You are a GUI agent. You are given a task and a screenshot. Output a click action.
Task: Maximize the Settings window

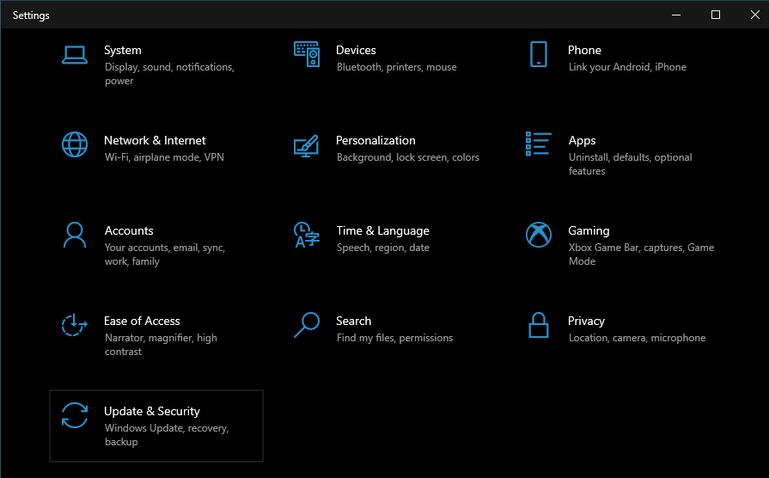pyautogui.click(x=716, y=15)
